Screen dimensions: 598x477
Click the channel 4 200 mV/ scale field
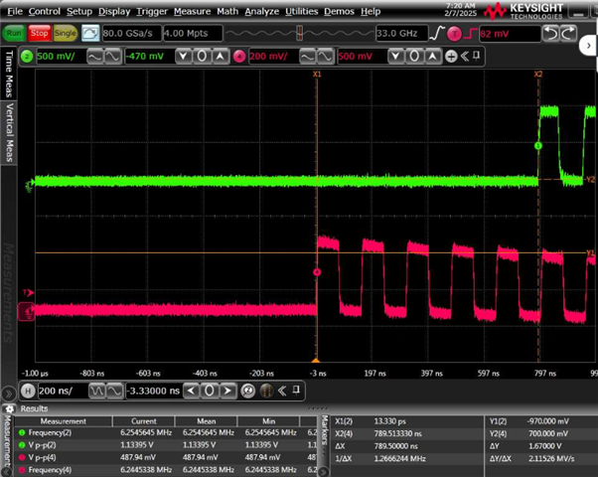pos(273,57)
